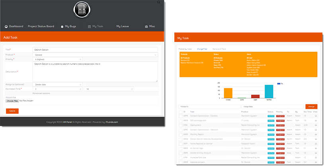Click Remove all filters link
This screenshot has height=166, width=324.
click(x=219, y=49)
